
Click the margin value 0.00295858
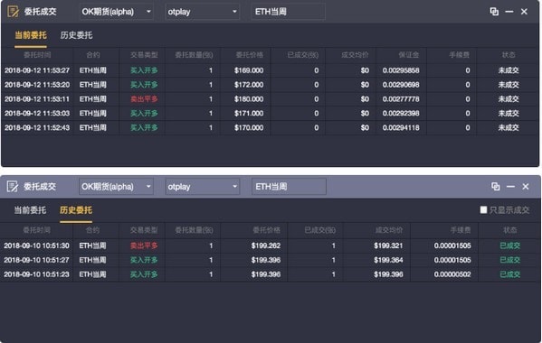point(401,70)
